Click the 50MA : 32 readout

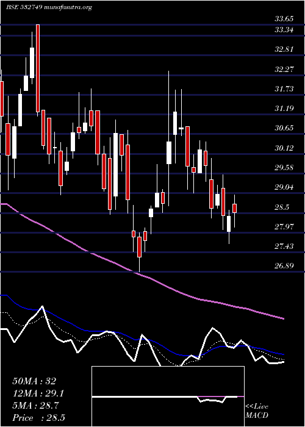point(34,381)
